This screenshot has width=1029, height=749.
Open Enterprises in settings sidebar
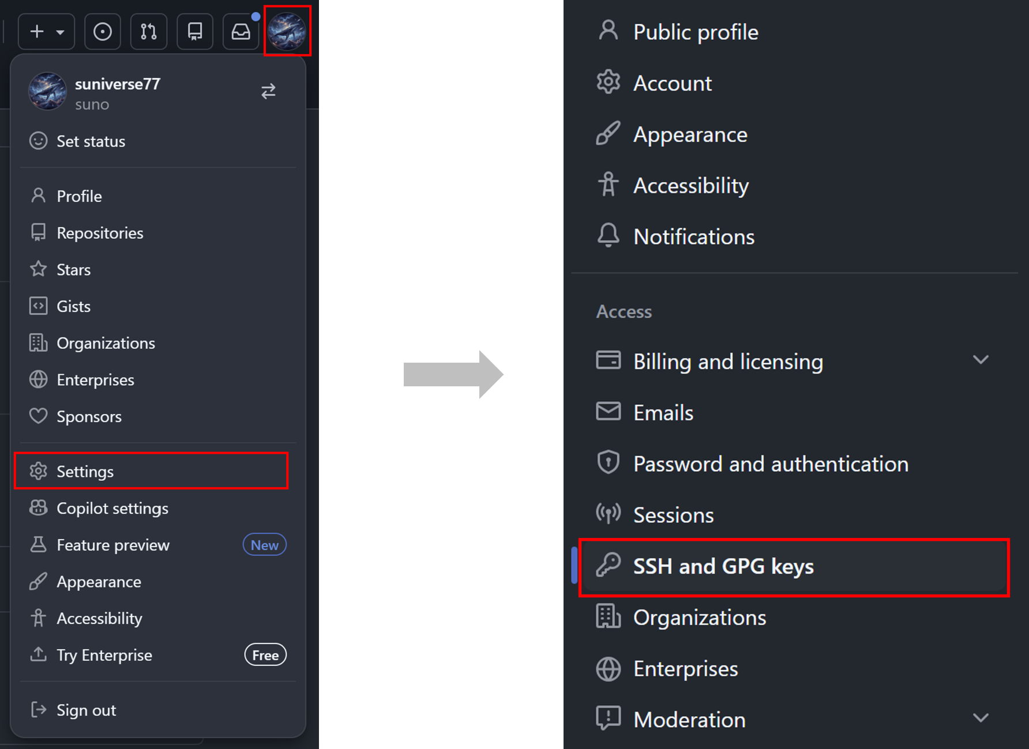pyautogui.click(x=795, y=669)
